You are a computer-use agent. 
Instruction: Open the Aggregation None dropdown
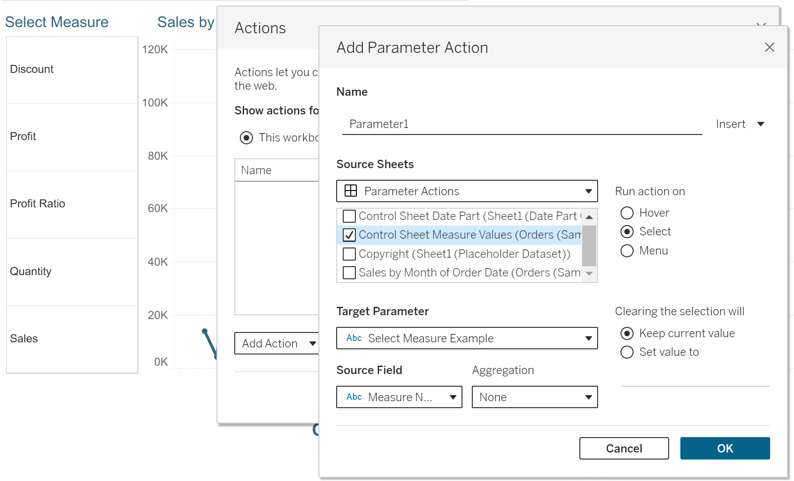(535, 397)
